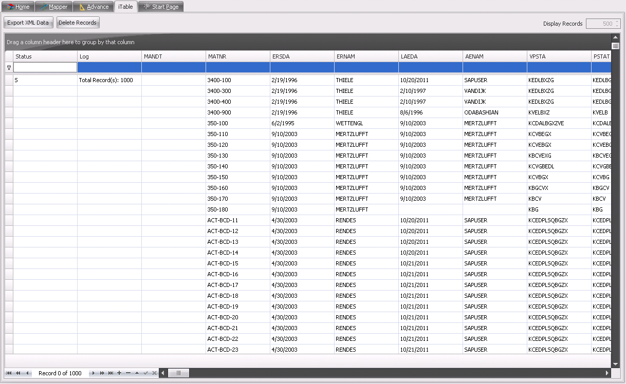Screen dimensions: 626x384
Task: Select ERSDA cell '6/2/1995'
Action: point(302,123)
